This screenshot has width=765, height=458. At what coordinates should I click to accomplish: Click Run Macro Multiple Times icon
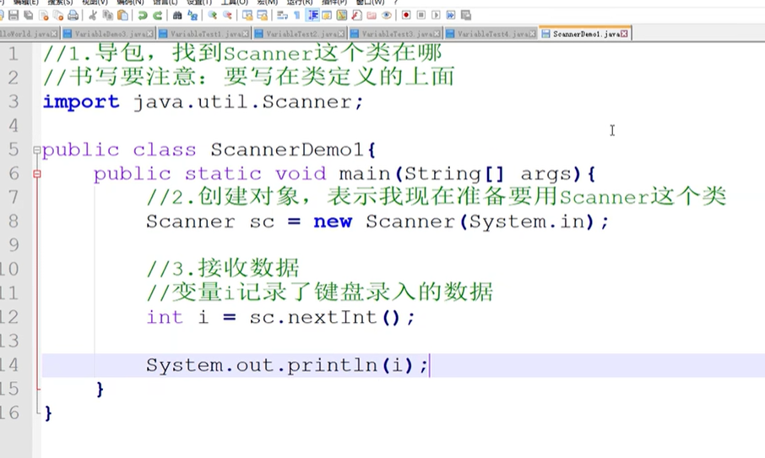(451, 15)
